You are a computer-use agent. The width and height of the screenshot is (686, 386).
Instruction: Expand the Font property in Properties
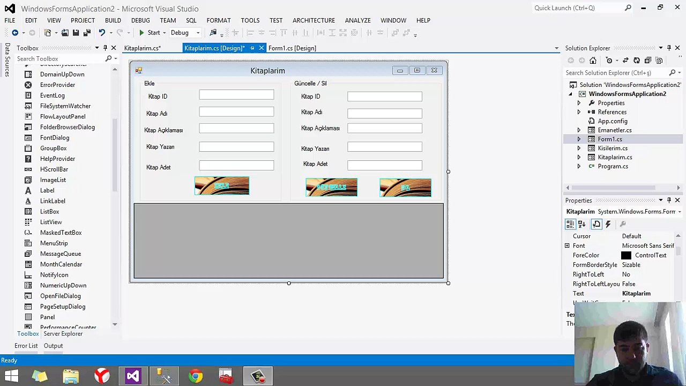tap(567, 246)
